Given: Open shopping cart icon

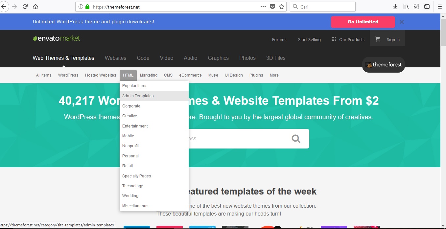Looking at the screenshot, I should tap(378, 39).
